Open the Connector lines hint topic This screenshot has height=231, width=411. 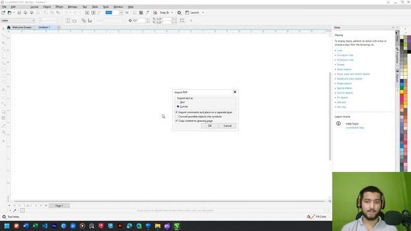coord(345,55)
